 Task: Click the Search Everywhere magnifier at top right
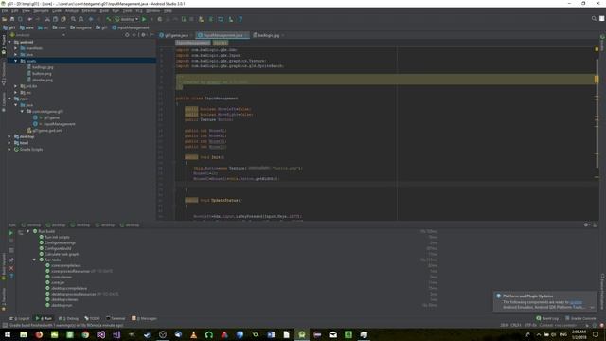pyautogui.click(x=594, y=19)
